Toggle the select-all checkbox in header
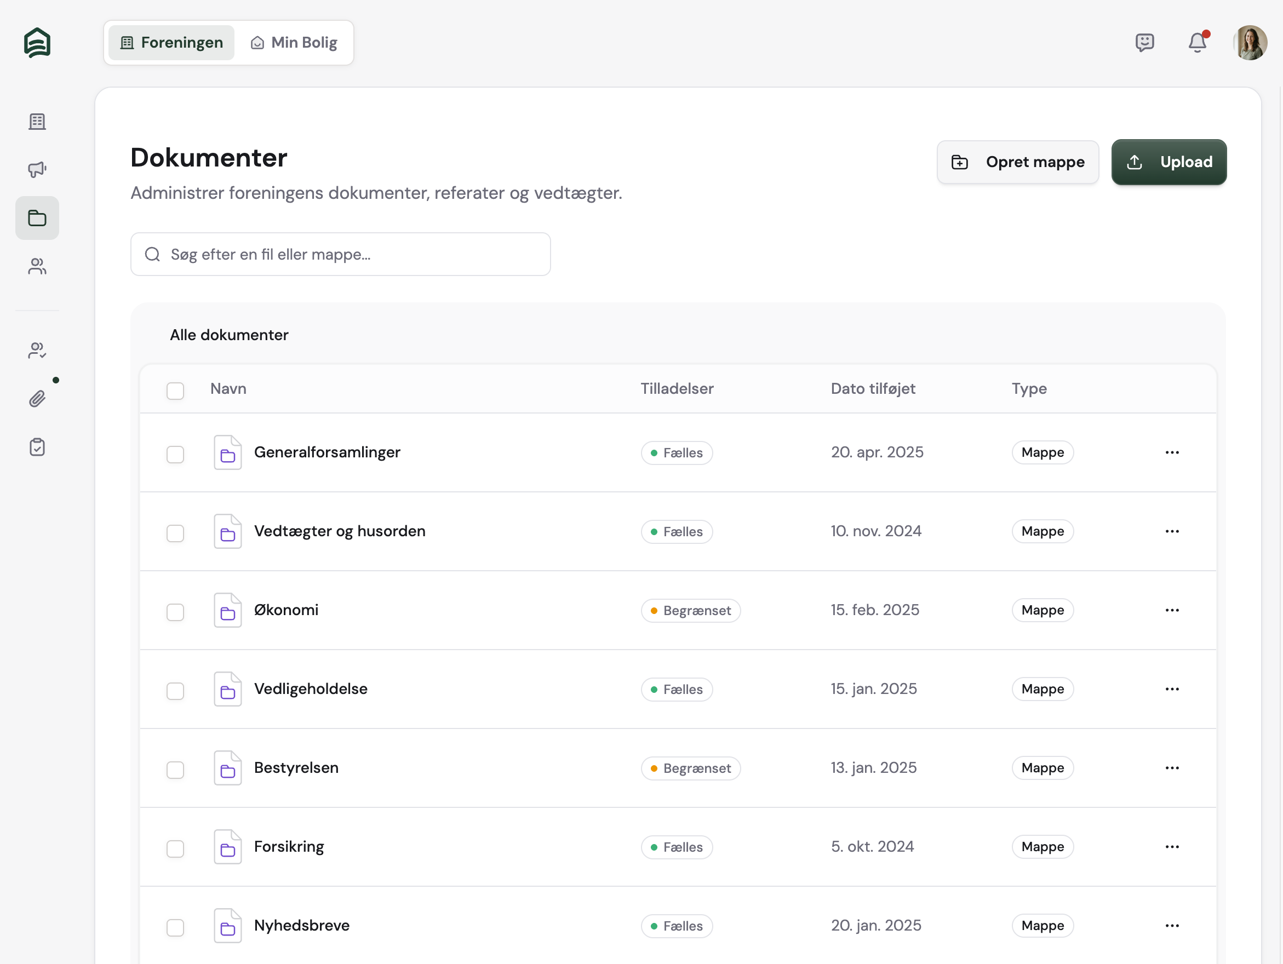 point(175,391)
